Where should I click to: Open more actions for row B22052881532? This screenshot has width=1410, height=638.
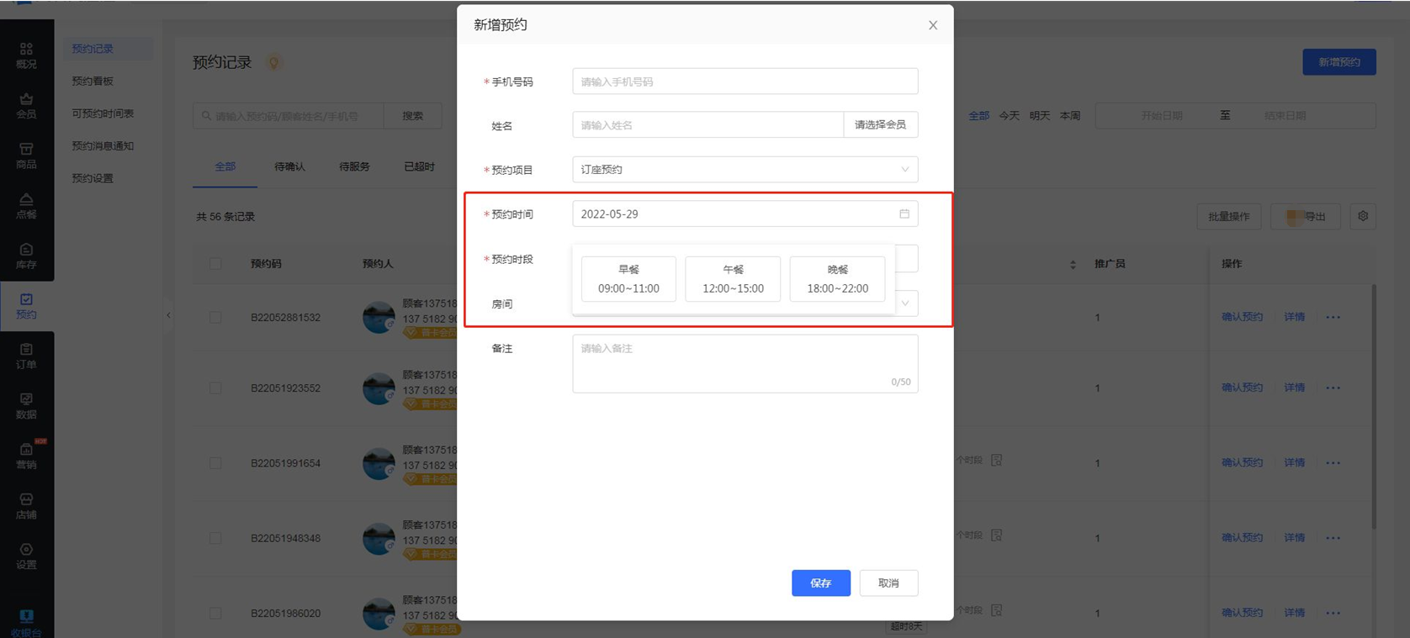tap(1333, 318)
